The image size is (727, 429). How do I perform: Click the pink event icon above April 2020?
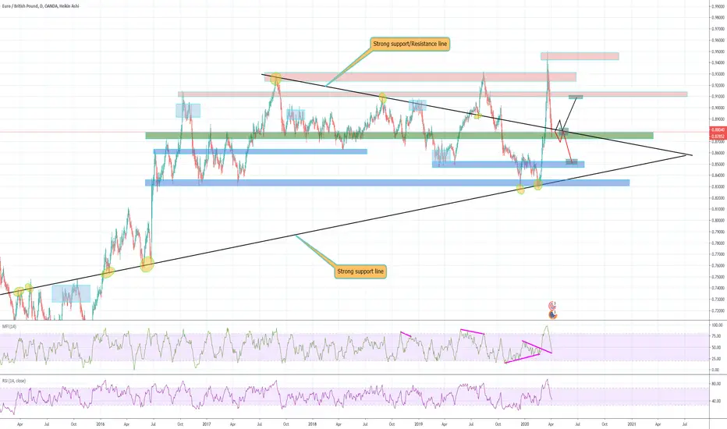click(552, 306)
